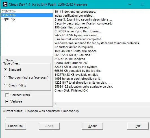Image resolution: width=150 pixels, height=138 pixels.
Task: Click '190 data files processed.' line
Action: [x=72, y=27]
